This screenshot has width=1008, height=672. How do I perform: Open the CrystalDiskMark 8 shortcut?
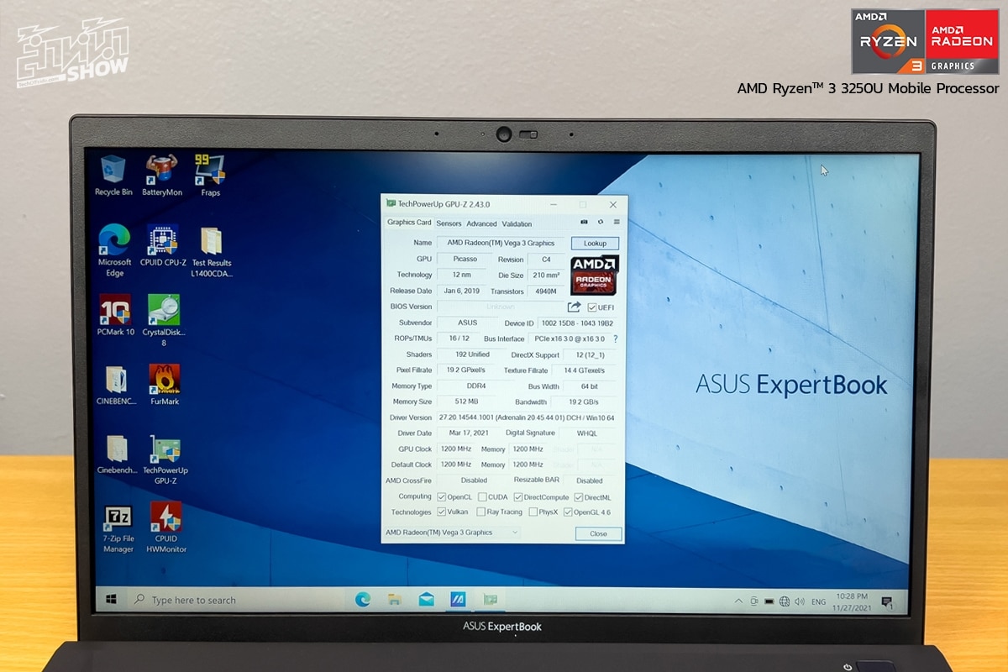(164, 320)
